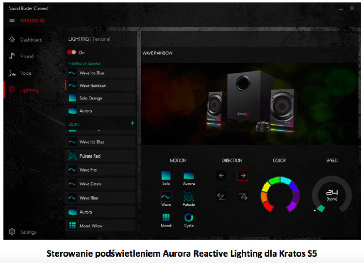Screen dimensions: 364x263
Task: Click the Solo Orange preset icon
Action: coord(72,98)
